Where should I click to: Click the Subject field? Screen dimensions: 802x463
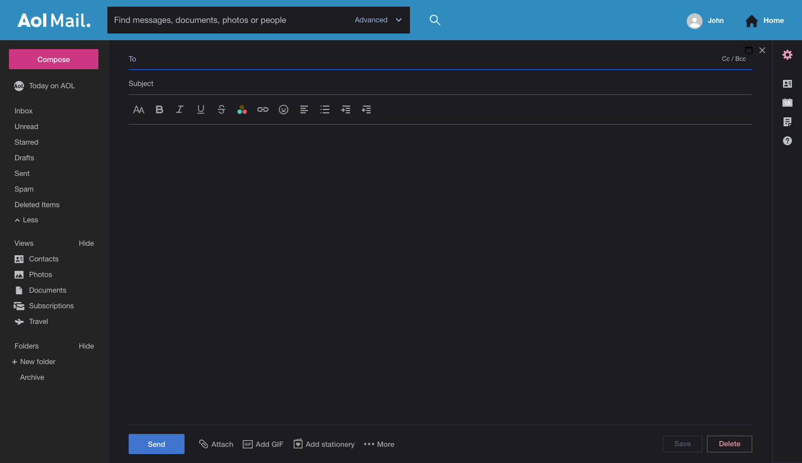440,84
